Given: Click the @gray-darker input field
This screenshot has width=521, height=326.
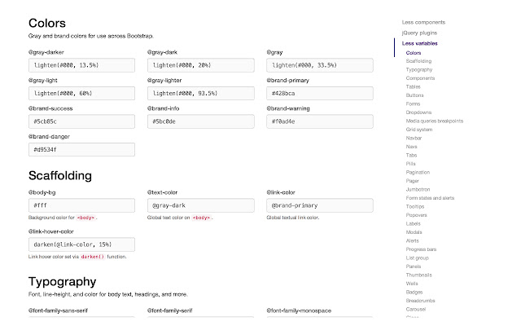Looking at the screenshot, I should pyautogui.click(x=81, y=65).
